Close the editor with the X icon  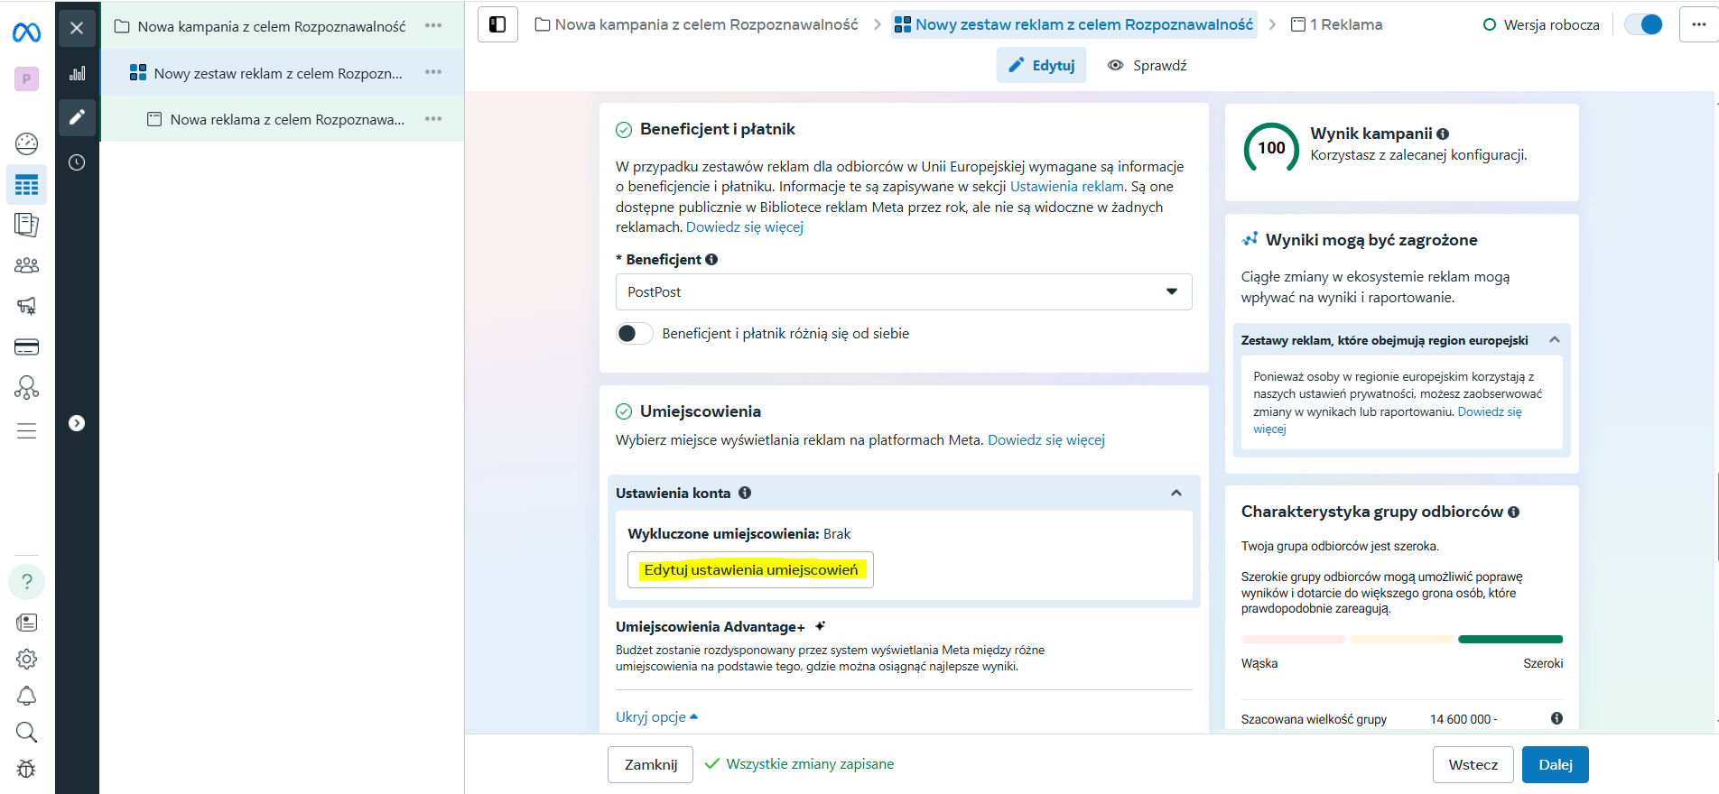tap(77, 28)
